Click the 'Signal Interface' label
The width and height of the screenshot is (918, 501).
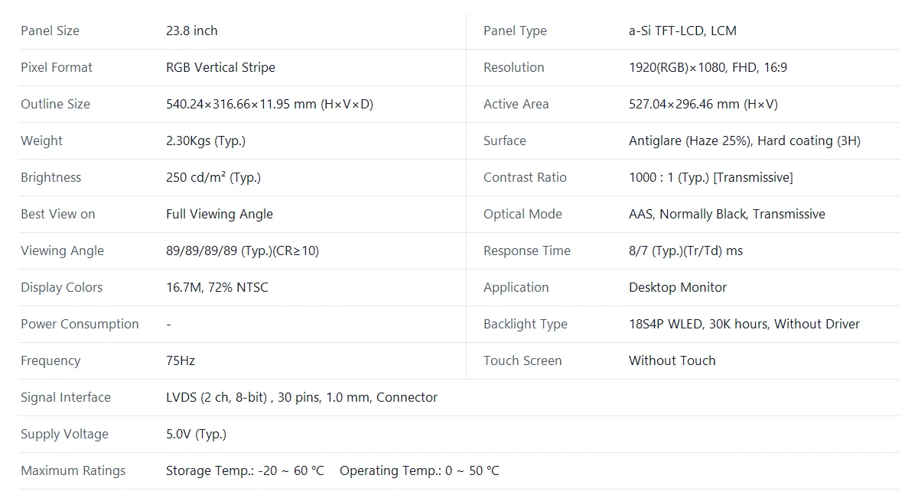tap(66, 397)
